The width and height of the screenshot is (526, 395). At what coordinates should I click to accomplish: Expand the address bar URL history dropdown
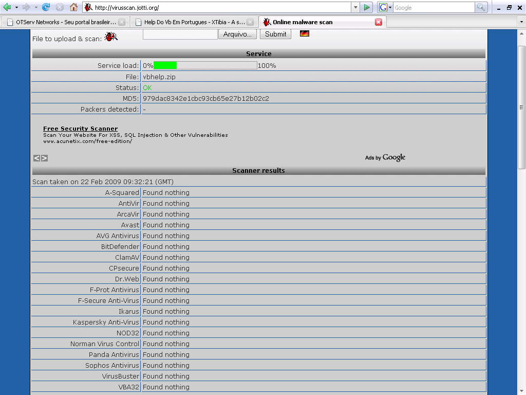355,7
